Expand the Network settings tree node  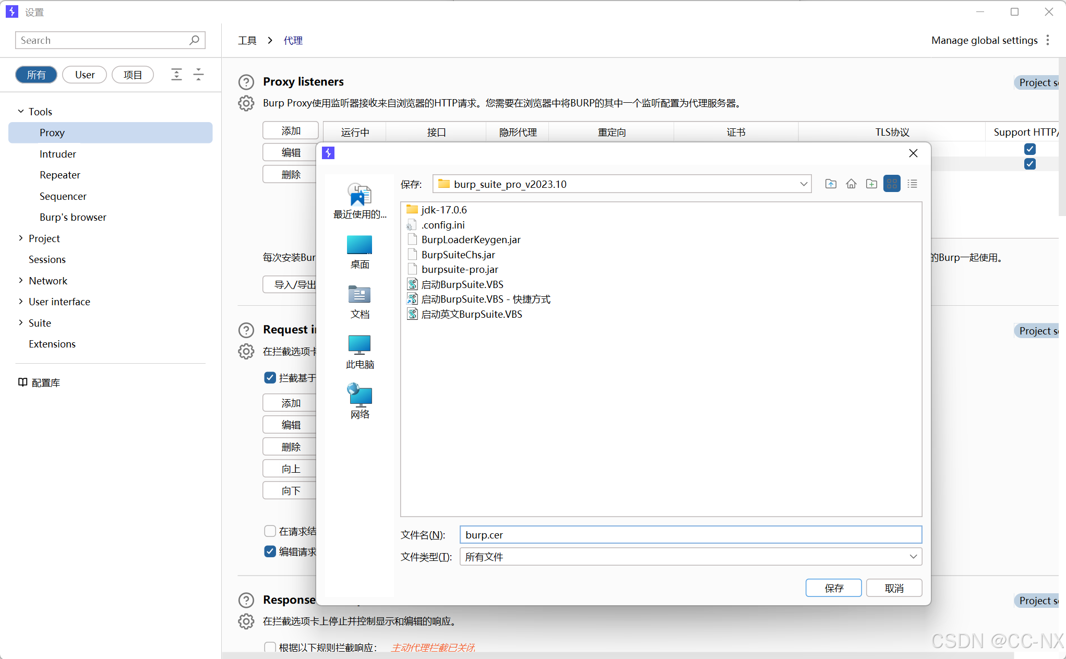tap(21, 281)
